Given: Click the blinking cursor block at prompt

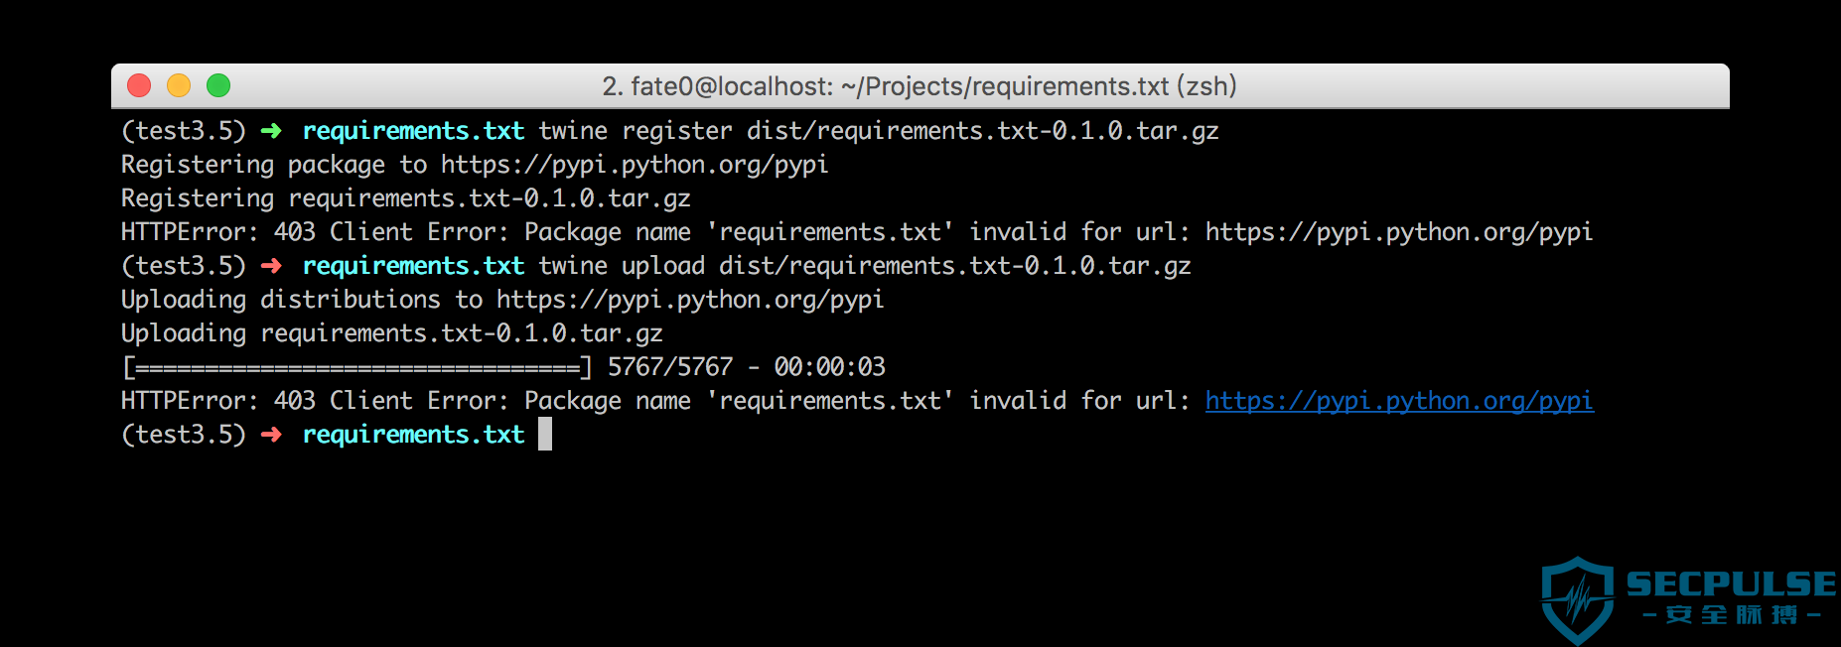Looking at the screenshot, I should click(545, 434).
